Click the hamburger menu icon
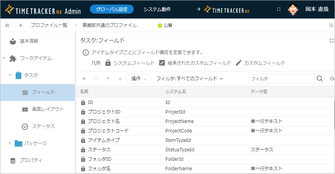The image size is (335, 174). coord(7,25)
